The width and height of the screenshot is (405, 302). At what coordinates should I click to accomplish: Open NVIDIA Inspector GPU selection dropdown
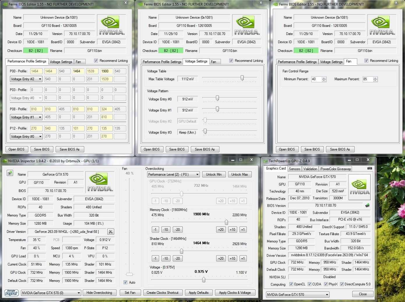coord(51,293)
